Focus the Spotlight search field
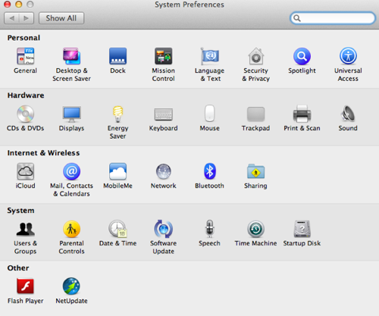The height and width of the screenshot is (316, 379). (333, 18)
